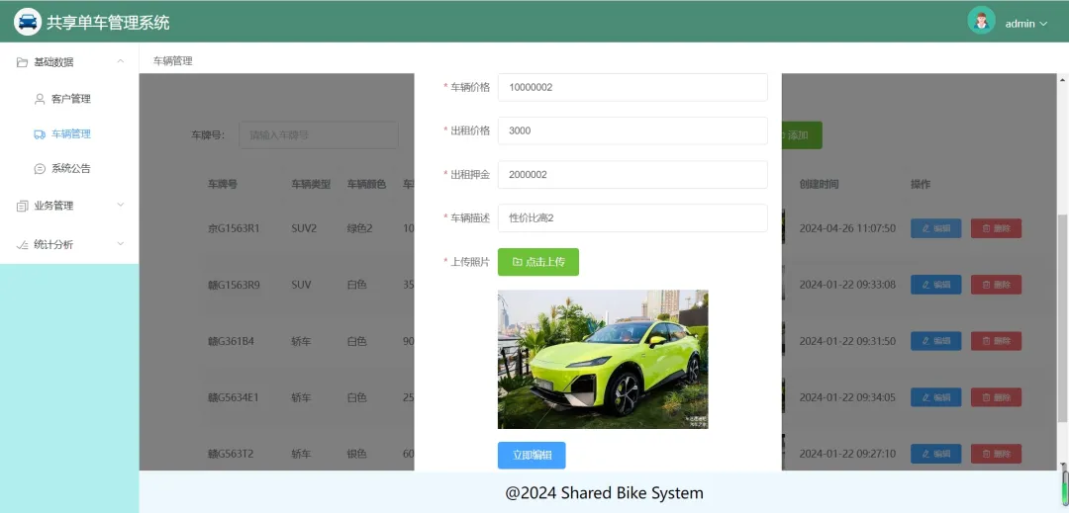The width and height of the screenshot is (1069, 513).
Task: Open the 业务管理 submenu
Action: point(69,205)
